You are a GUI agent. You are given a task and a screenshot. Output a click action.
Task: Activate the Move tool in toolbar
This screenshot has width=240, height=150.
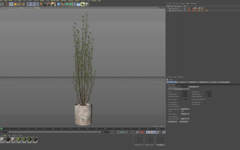(x=11, y=4)
